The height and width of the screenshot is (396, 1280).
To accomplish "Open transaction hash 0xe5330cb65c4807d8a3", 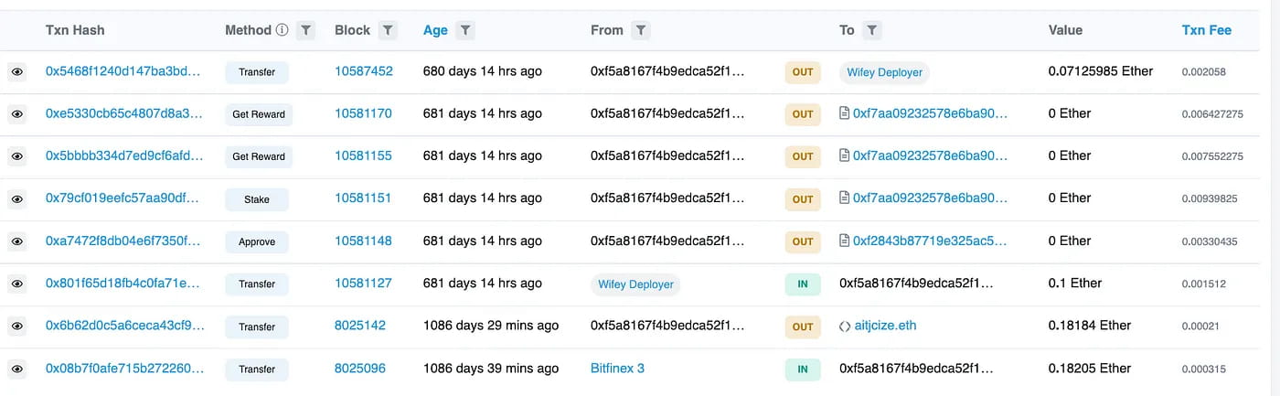I will pos(123,113).
